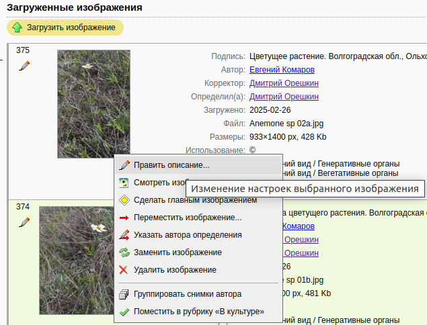The image size is (427, 325).
Task: Click the green upload arrow icon
Action: click(17, 28)
